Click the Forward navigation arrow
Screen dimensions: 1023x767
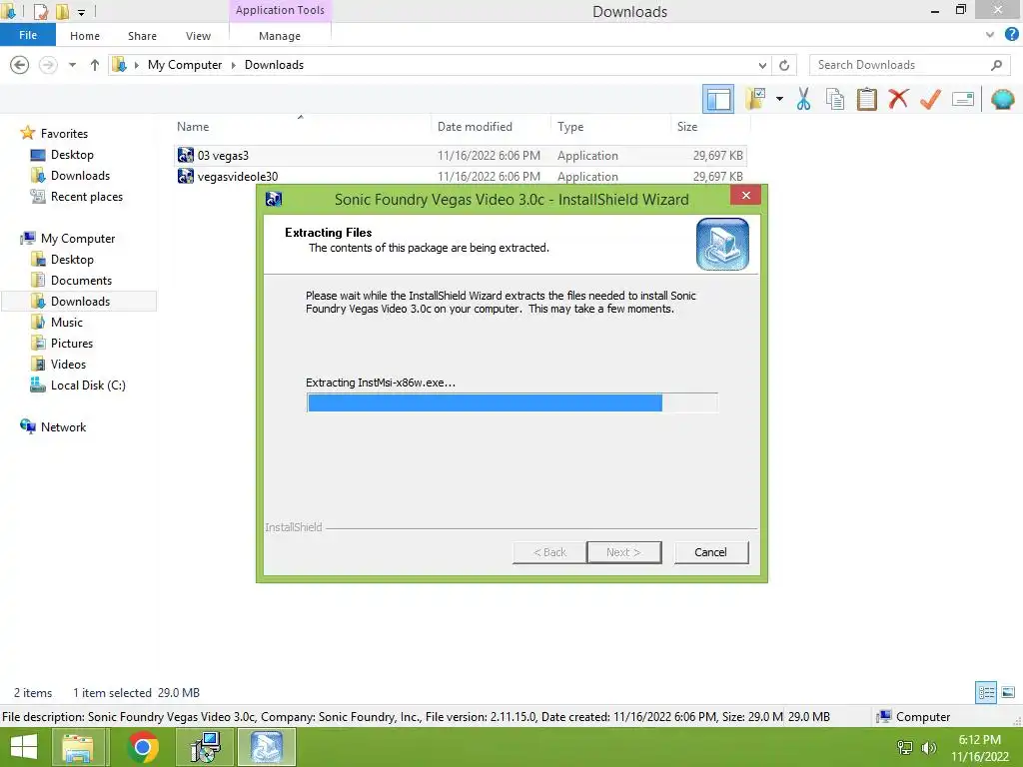[48, 65]
